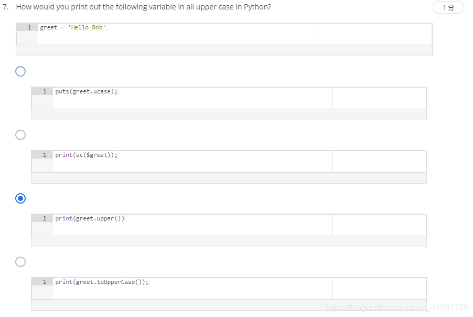This screenshot has height=317, width=473.
Task: Select the radio button for puts(greet.ucase) option
Action: (x=20, y=71)
